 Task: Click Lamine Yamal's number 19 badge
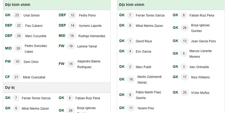point(71,46)
